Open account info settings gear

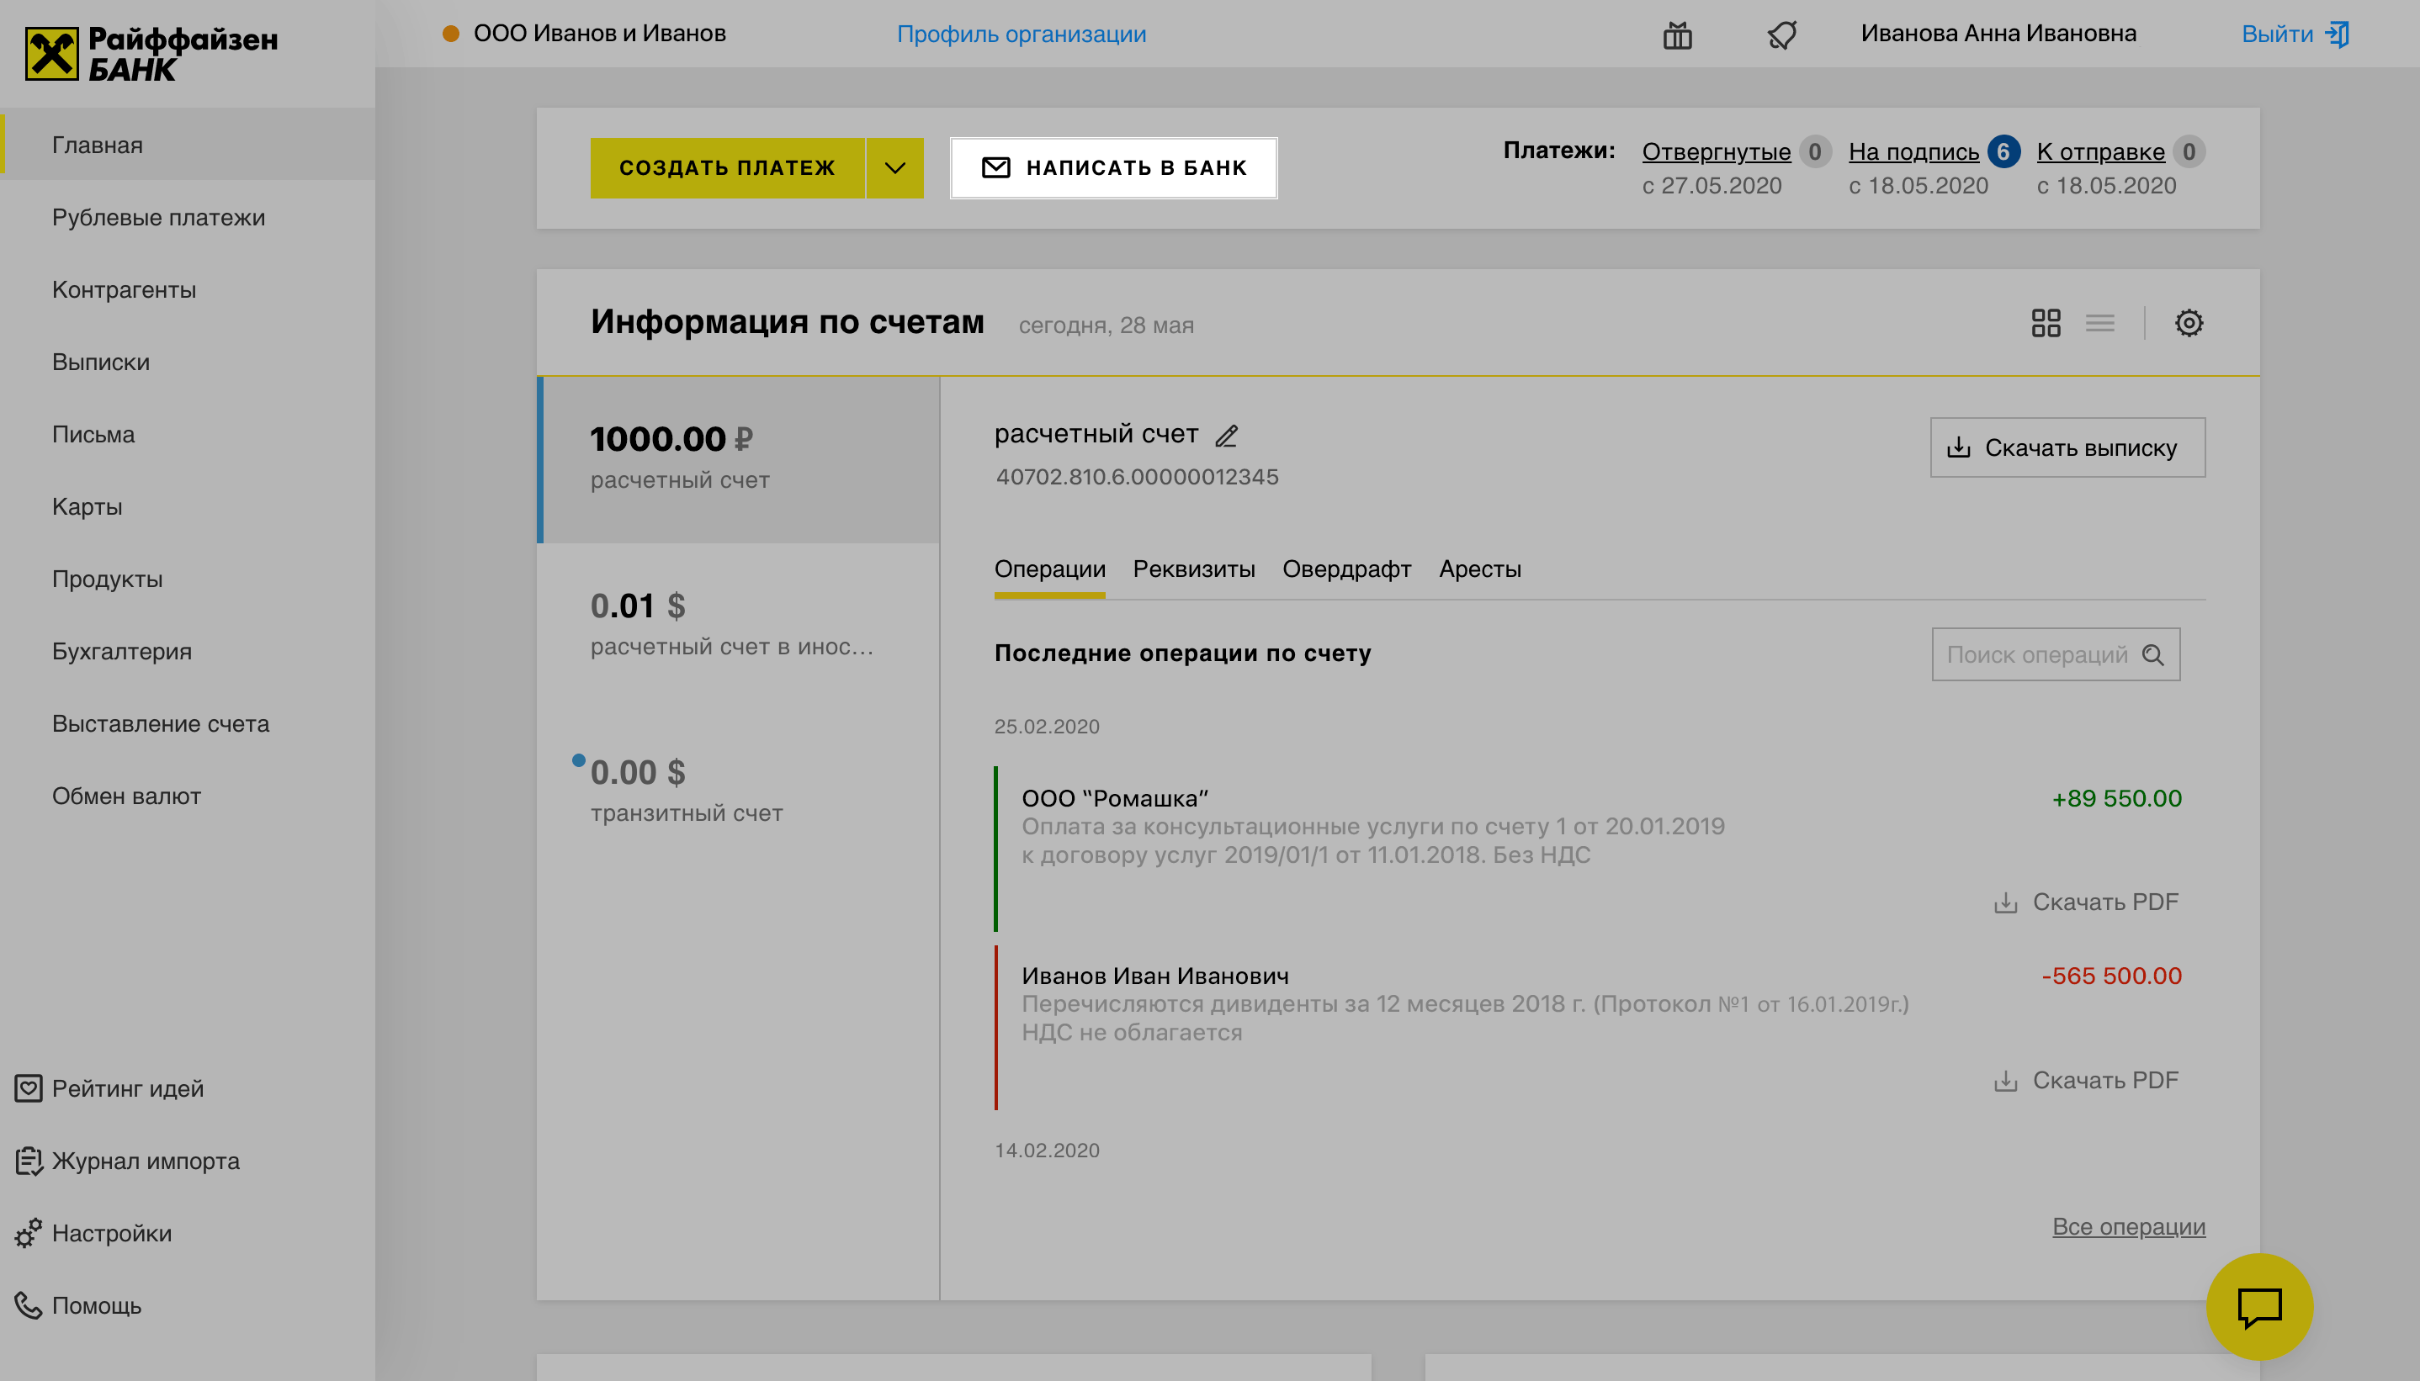pos(2189,324)
